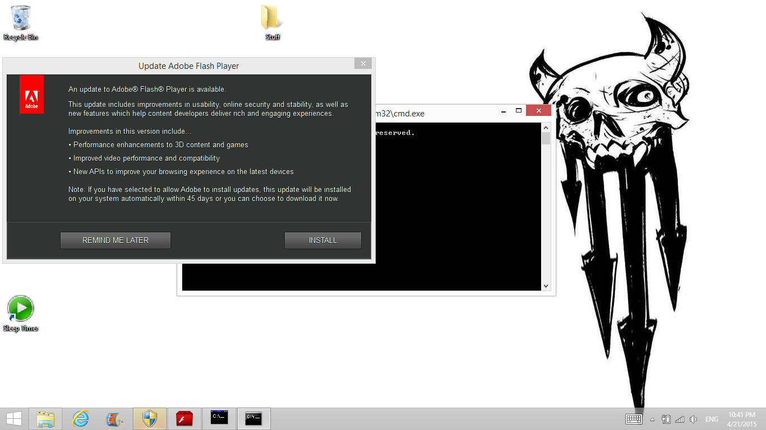Maximize the cmd.exe window

click(519, 111)
